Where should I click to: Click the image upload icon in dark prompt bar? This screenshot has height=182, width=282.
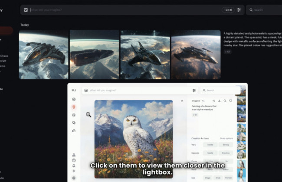pos(26,10)
